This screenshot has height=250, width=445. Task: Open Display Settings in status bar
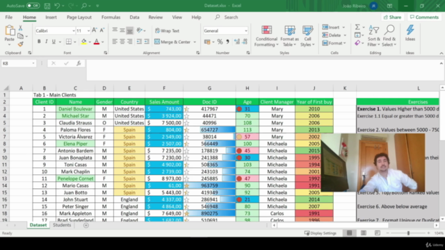point(320,233)
